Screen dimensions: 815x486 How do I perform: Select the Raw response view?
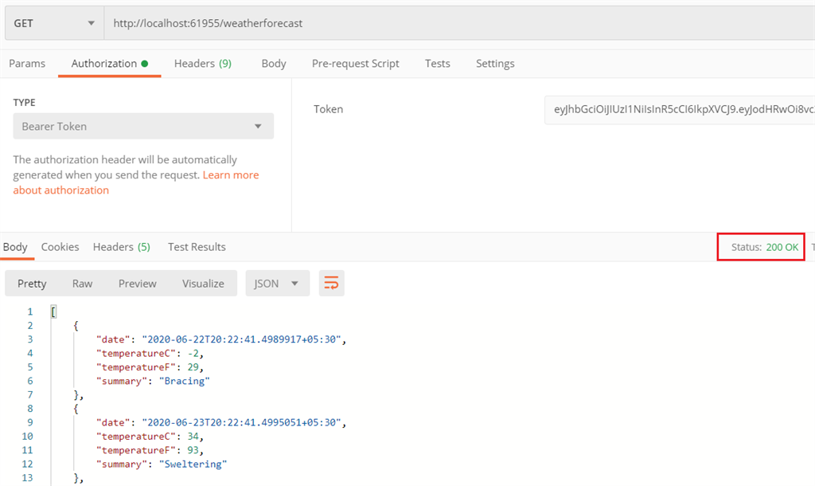tap(82, 283)
